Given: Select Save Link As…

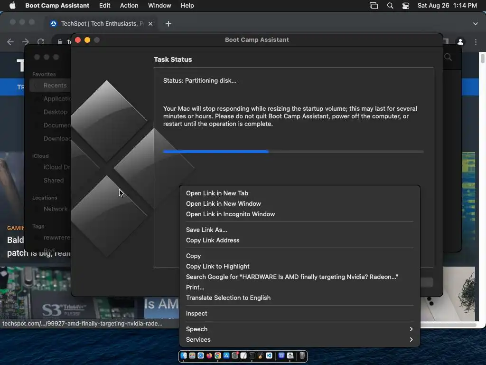Looking at the screenshot, I should 299,230.
